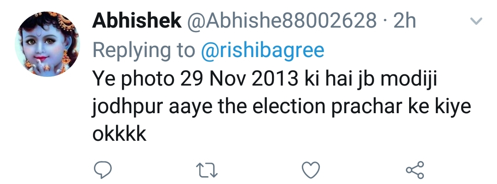This screenshot has height=184, width=497.
Task: Click the display name Abhishek
Action: point(136,21)
